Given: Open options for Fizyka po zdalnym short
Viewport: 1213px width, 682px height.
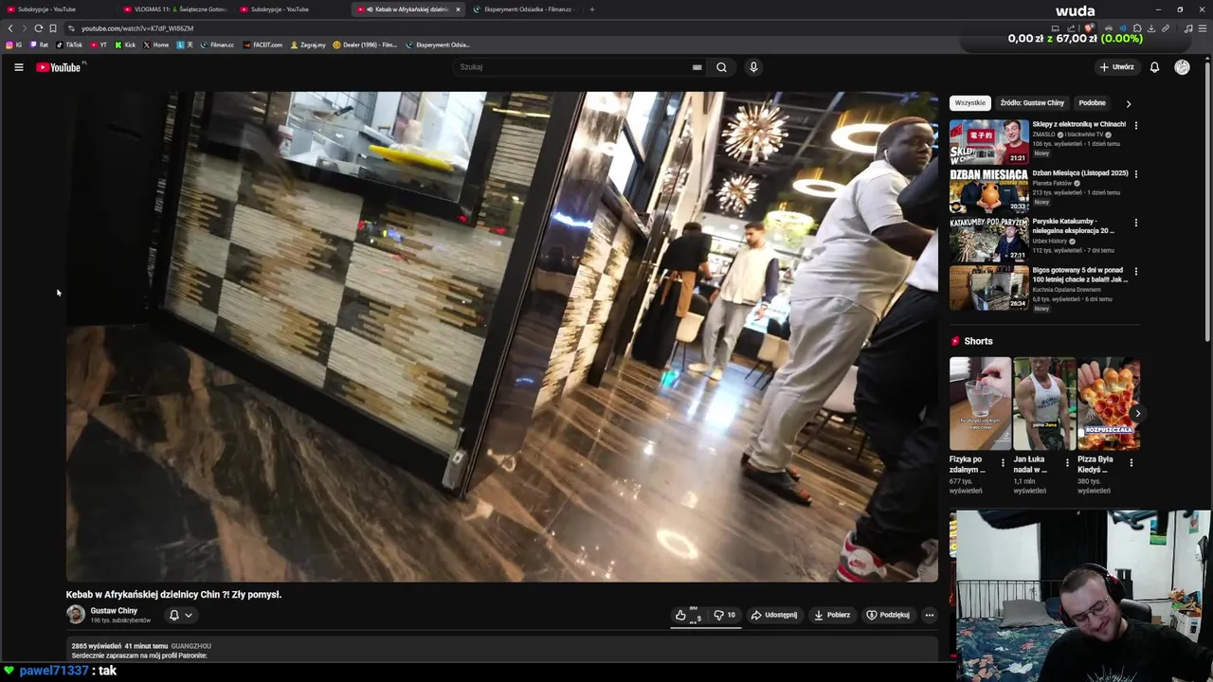Looking at the screenshot, I should coord(1003,463).
